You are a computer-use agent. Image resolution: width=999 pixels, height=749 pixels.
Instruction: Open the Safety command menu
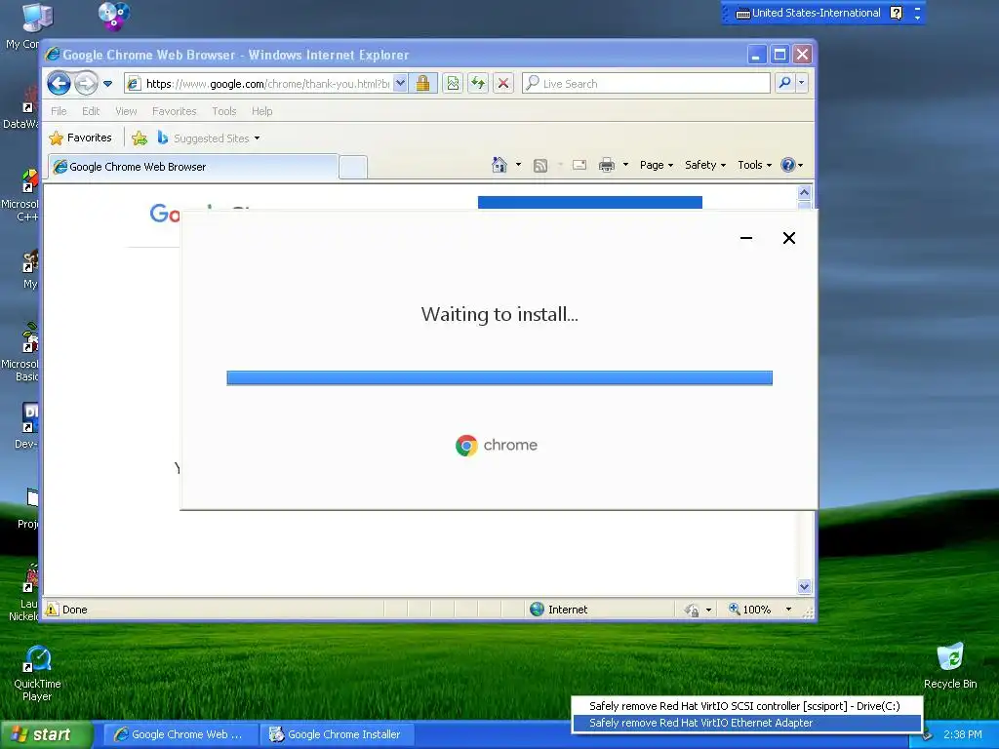click(x=705, y=165)
